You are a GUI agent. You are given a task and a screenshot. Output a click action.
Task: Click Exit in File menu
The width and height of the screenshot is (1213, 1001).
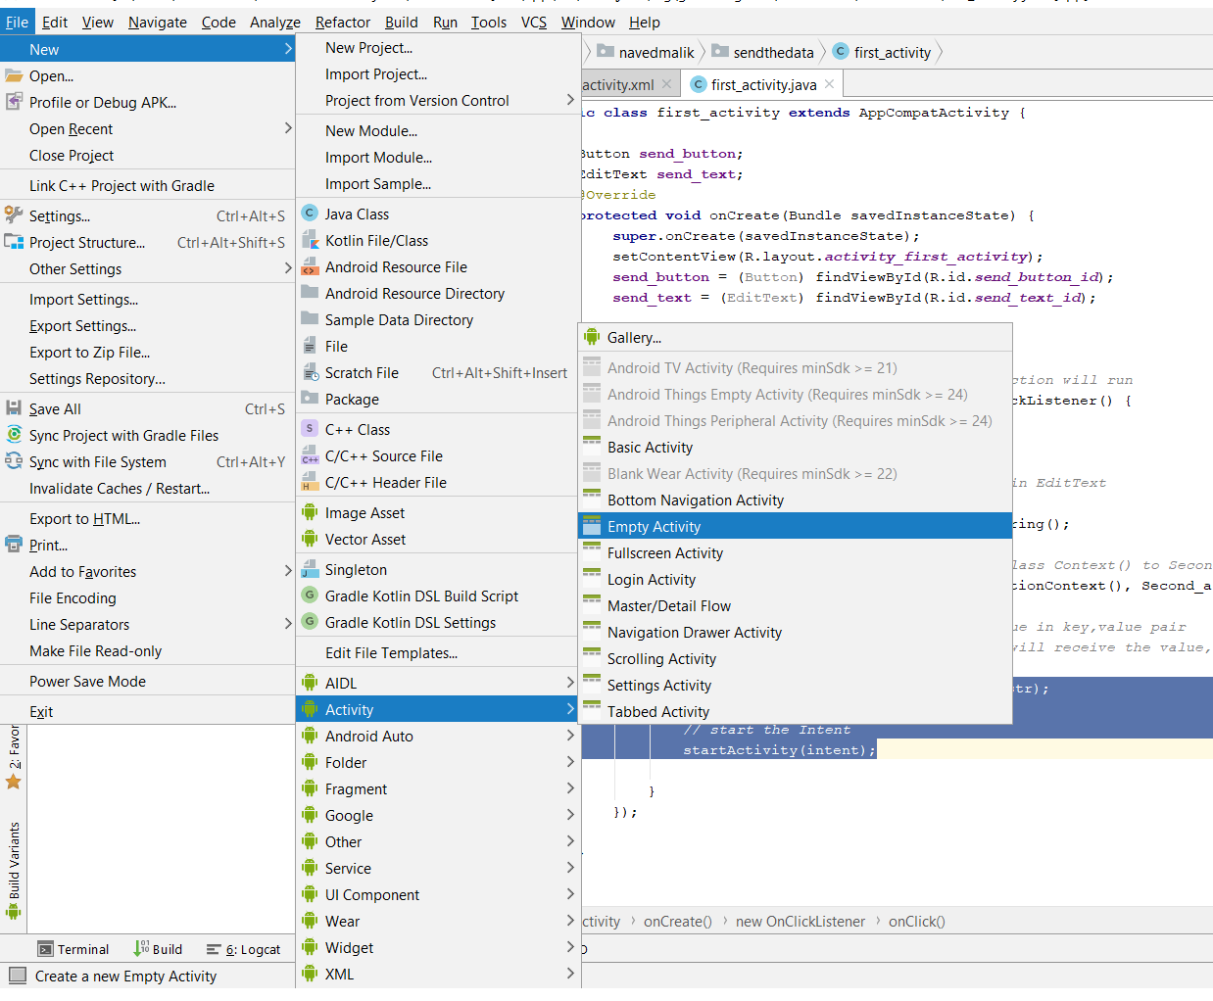pyautogui.click(x=148, y=711)
